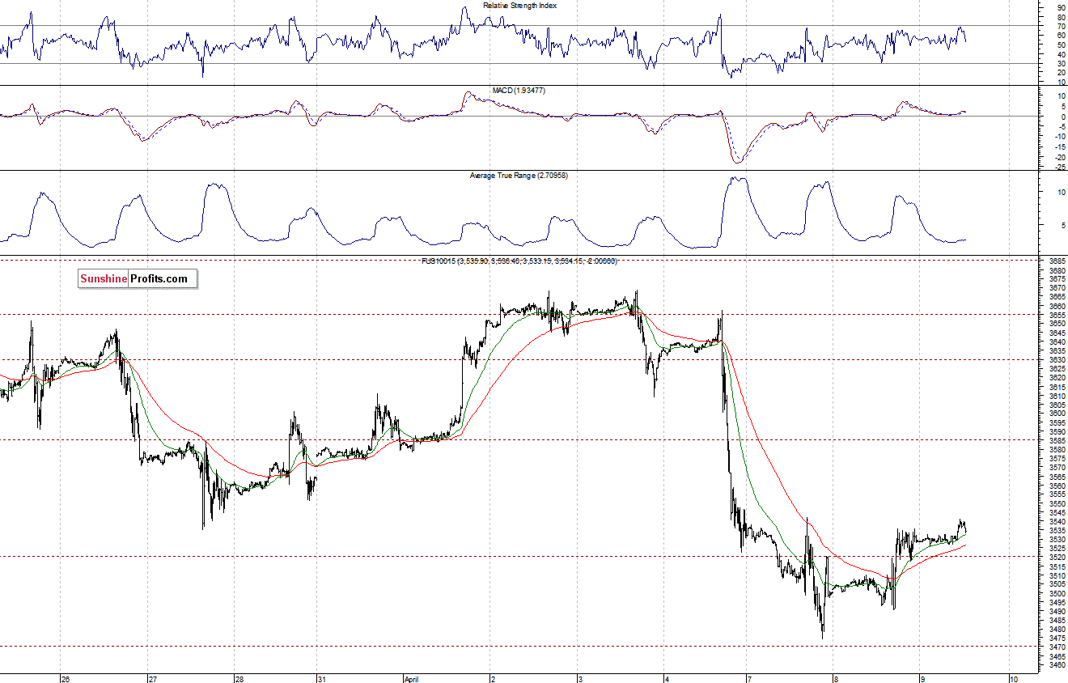Click the 3550 price axis label
Viewport: 1068px width, 683px height.
coord(1056,503)
